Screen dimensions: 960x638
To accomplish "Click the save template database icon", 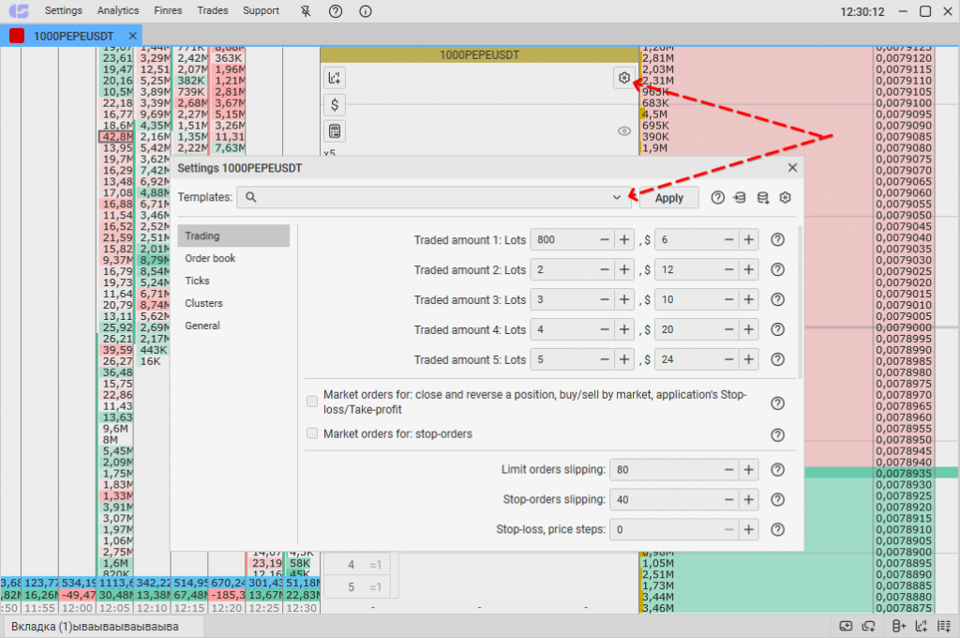I will click(x=740, y=197).
